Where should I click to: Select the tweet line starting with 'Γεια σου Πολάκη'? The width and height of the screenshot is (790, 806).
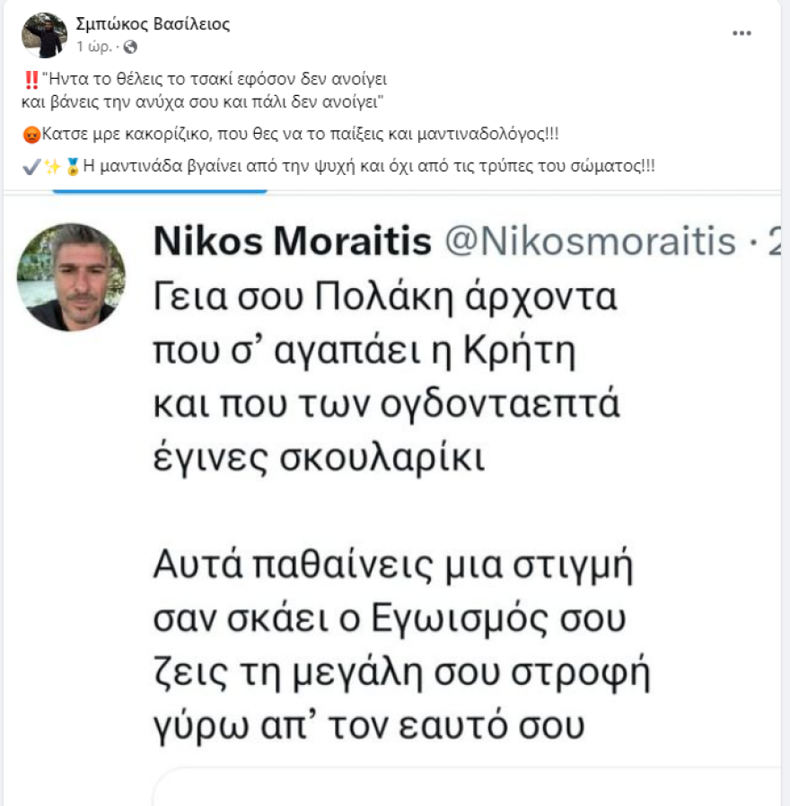(x=386, y=299)
